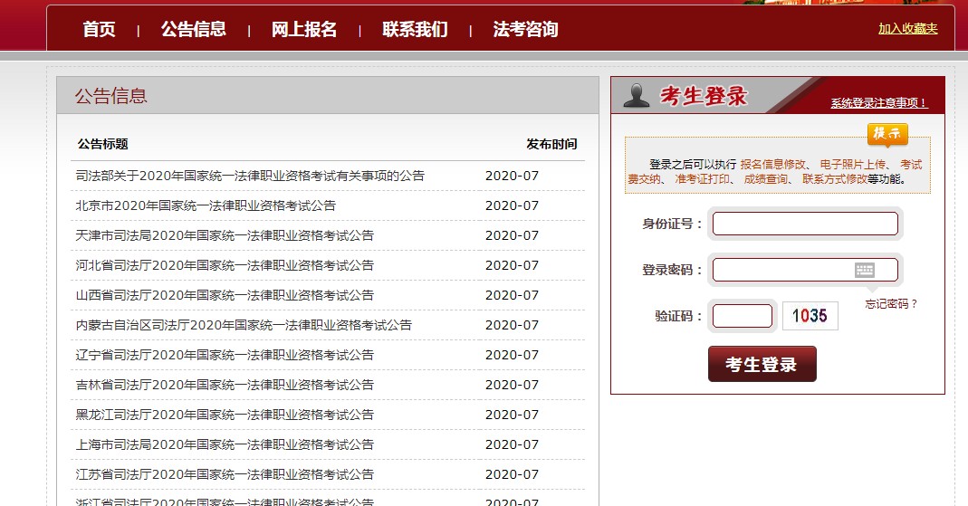
Task: Open the 内蒙古自治区司法厅 exam announcement
Action: (244, 325)
